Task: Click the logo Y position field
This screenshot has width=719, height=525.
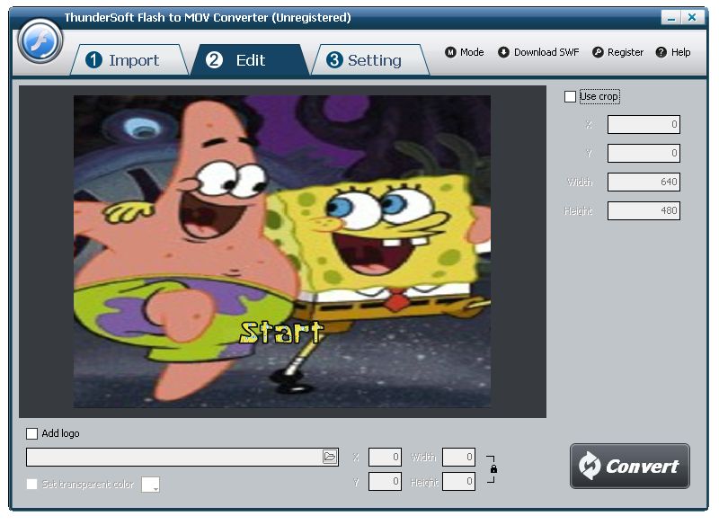Action: pos(385,482)
